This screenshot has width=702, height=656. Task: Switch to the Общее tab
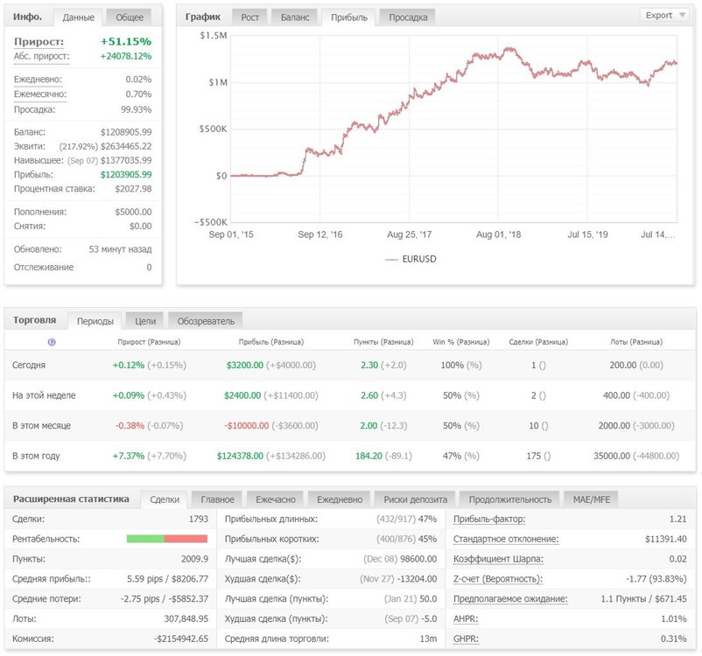pyautogui.click(x=130, y=17)
